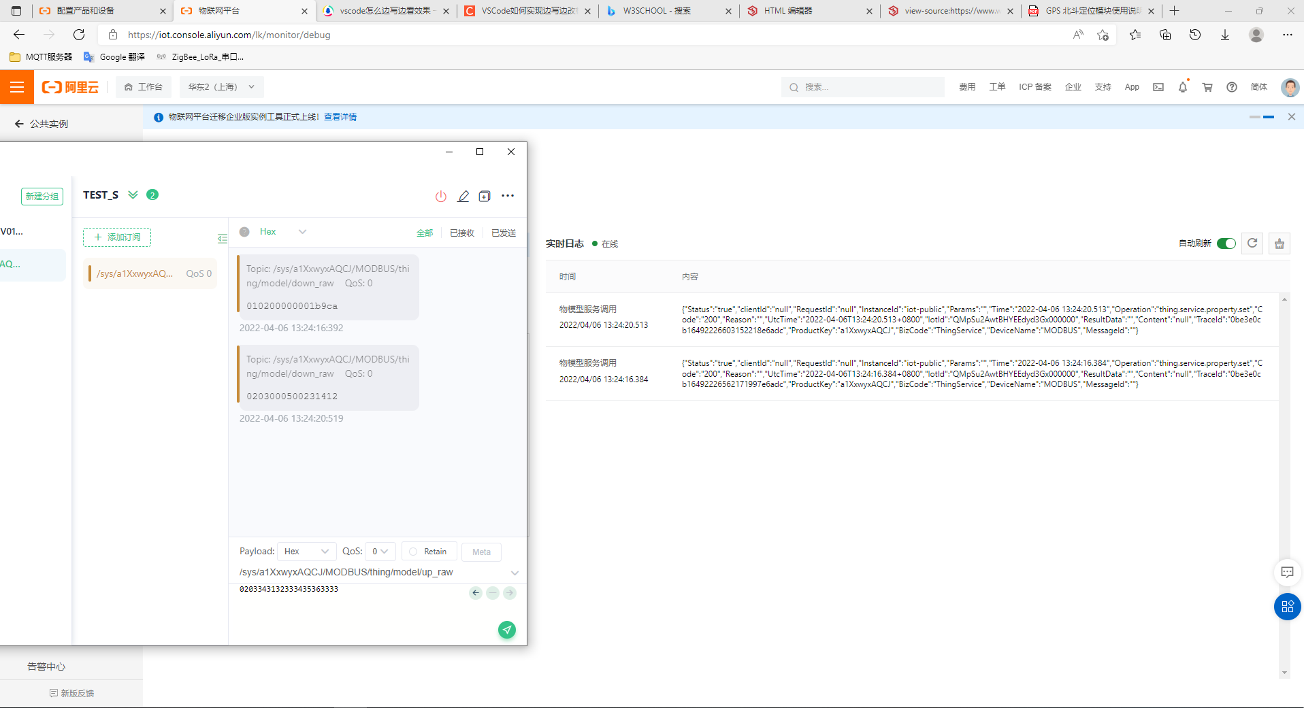
Task: Toggle the 自动刷新 auto refresh switch
Action: tap(1226, 243)
